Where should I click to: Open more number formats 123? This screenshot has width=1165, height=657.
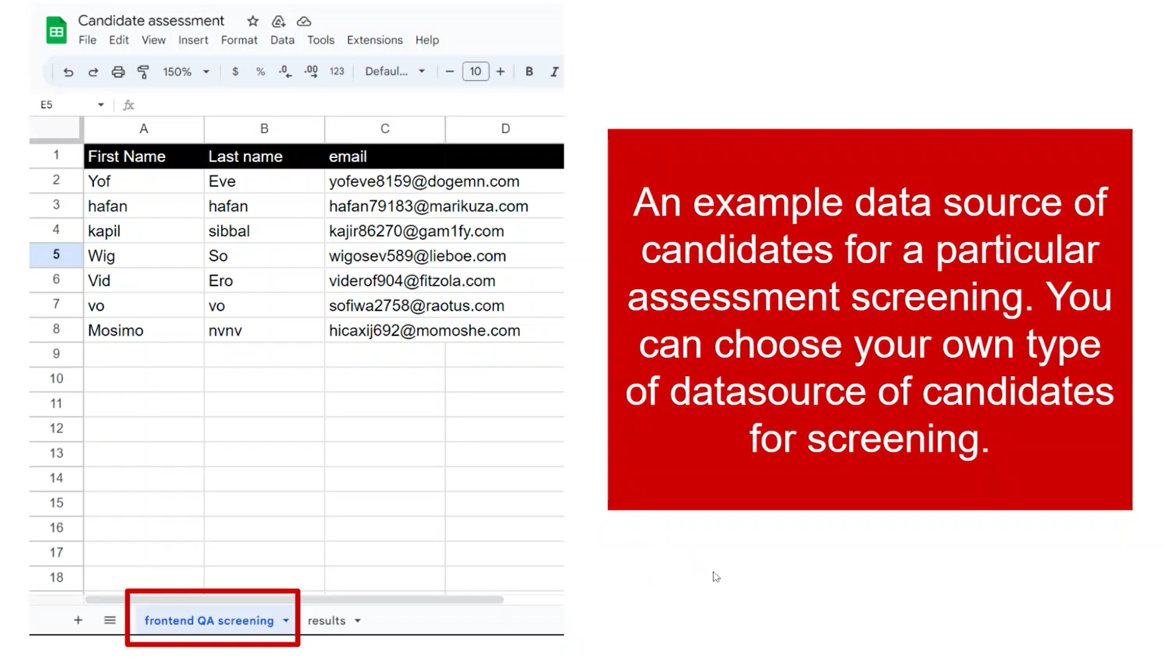[x=337, y=71]
